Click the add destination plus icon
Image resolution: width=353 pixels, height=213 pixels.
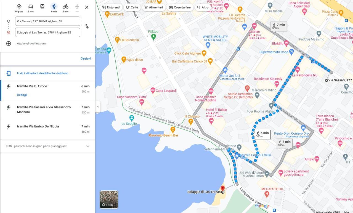(x=9, y=43)
